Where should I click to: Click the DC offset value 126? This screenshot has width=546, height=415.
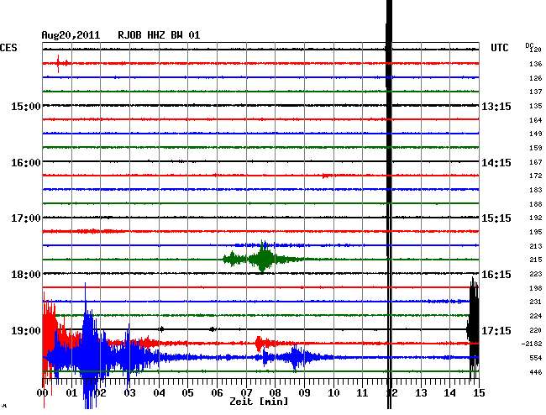(x=536, y=78)
